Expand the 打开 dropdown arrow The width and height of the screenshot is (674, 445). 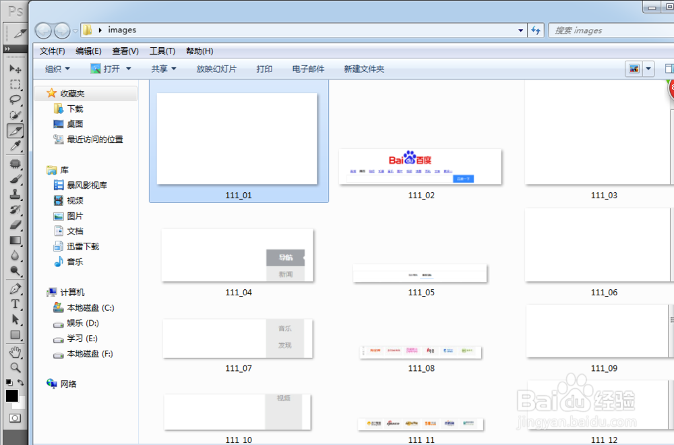point(128,69)
